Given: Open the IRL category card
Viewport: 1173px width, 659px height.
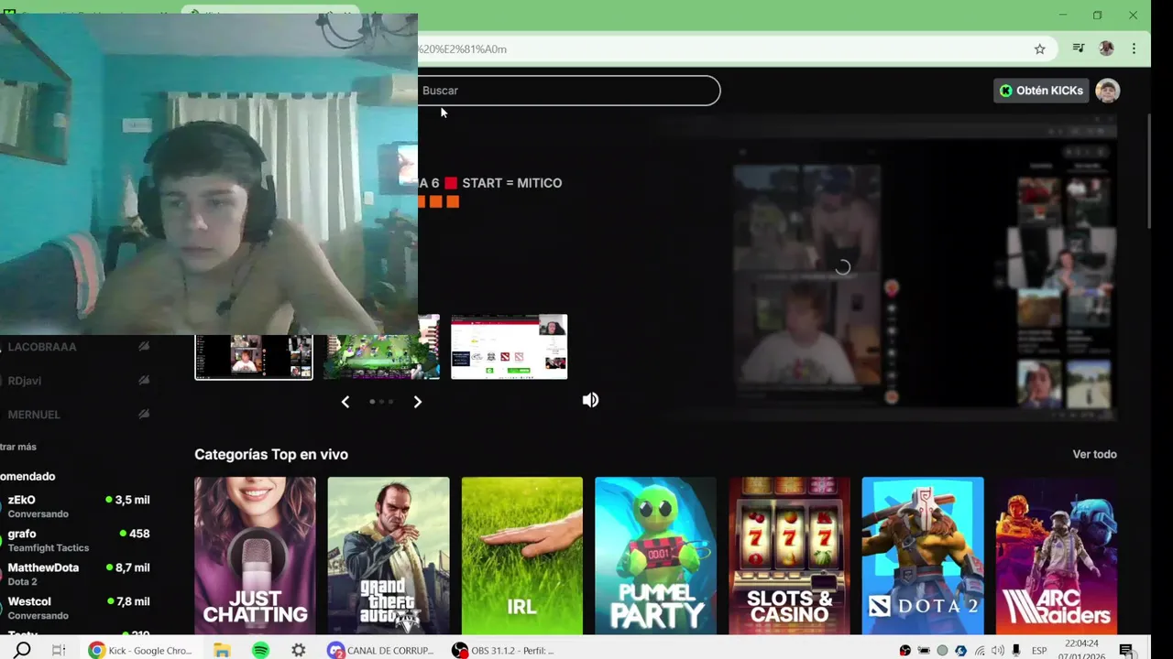Looking at the screenshot, I should click(521, 556).
